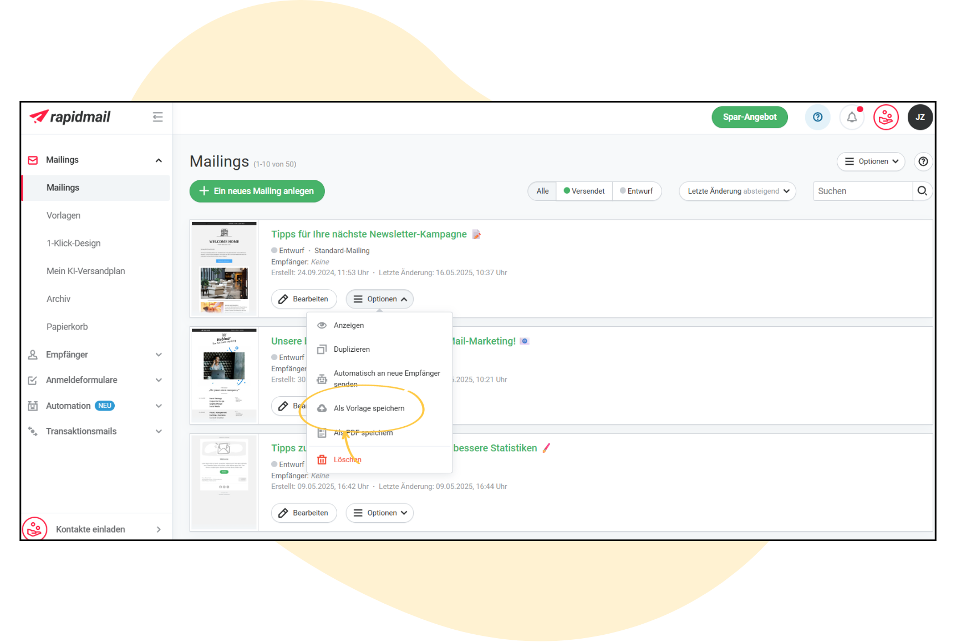Click the search magnifier icon
Screen dimensions: 956x642
pos(922,191)
